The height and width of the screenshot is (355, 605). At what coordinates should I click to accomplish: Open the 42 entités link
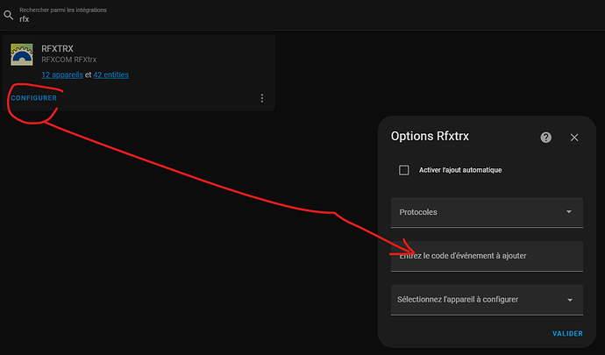pyautogui.click(x=110, y=75)
